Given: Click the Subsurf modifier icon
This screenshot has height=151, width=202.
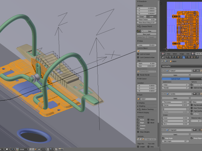Looking at the screenshot, I should tap(167, 70).
